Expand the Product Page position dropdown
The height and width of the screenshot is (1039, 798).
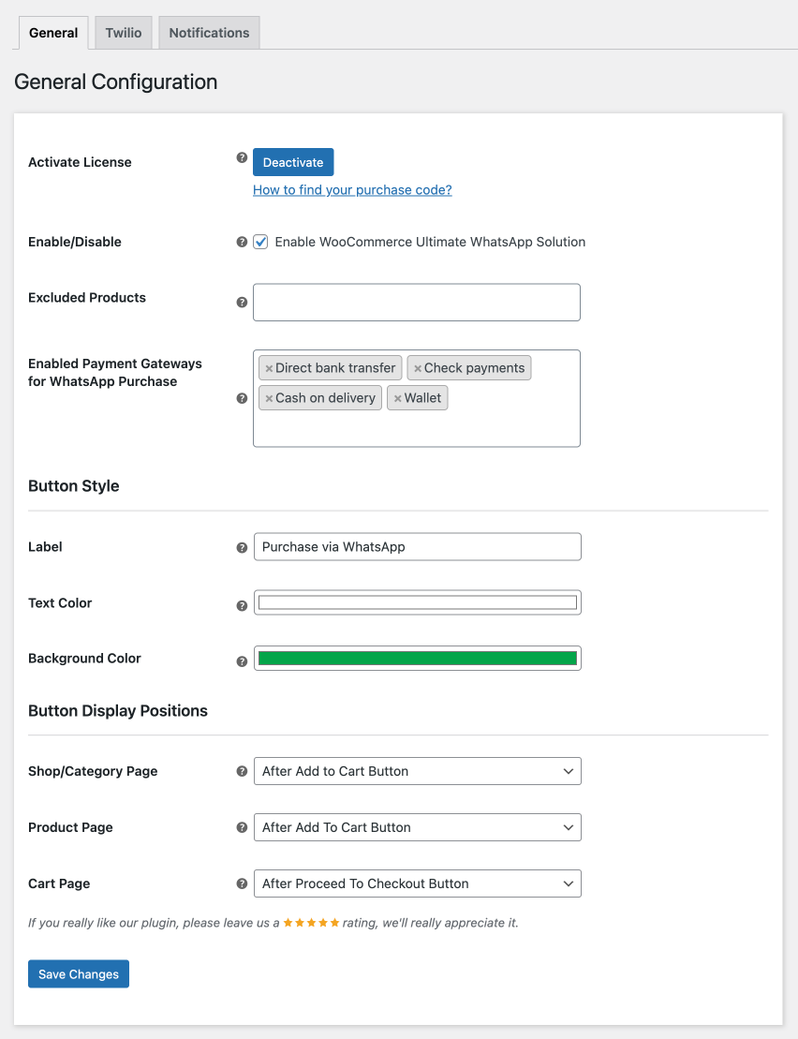click(x=417, y=827)
